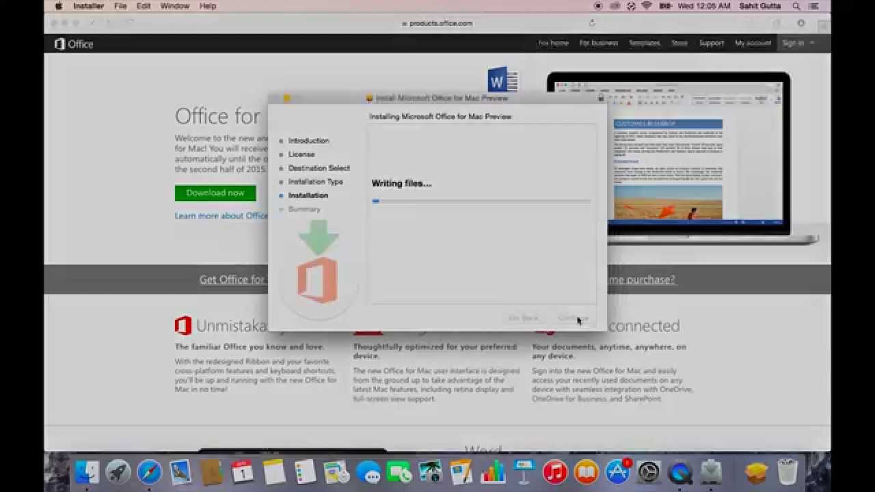Open Mail stamp icon in Dock
This screenshot has width=875, height=492.
tap(180, 472)
